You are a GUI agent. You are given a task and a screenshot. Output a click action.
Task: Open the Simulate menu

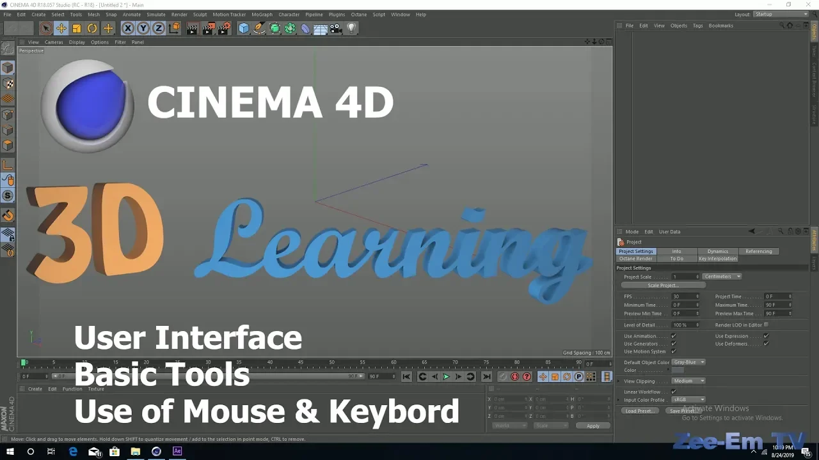pyautogui.click(x=155, y=14)
